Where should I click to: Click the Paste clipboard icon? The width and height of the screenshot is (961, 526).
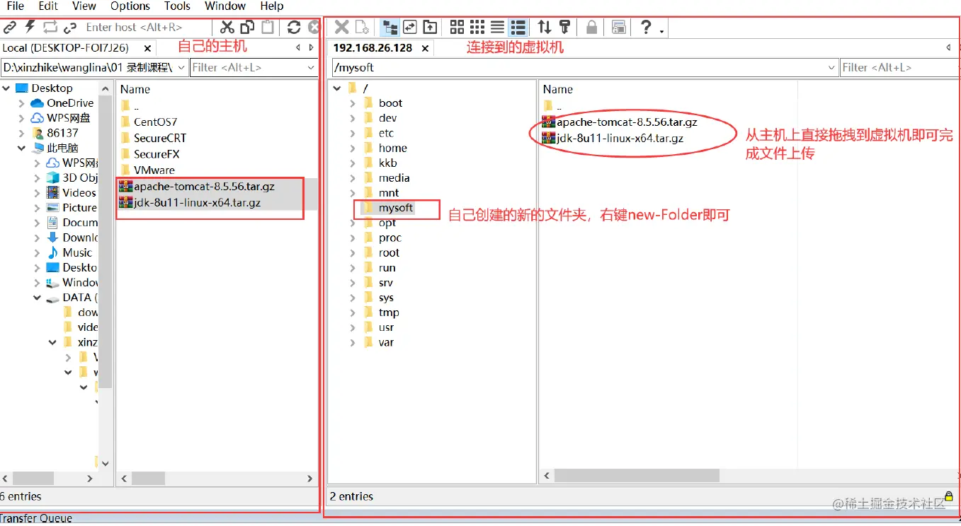coord(268,27)
